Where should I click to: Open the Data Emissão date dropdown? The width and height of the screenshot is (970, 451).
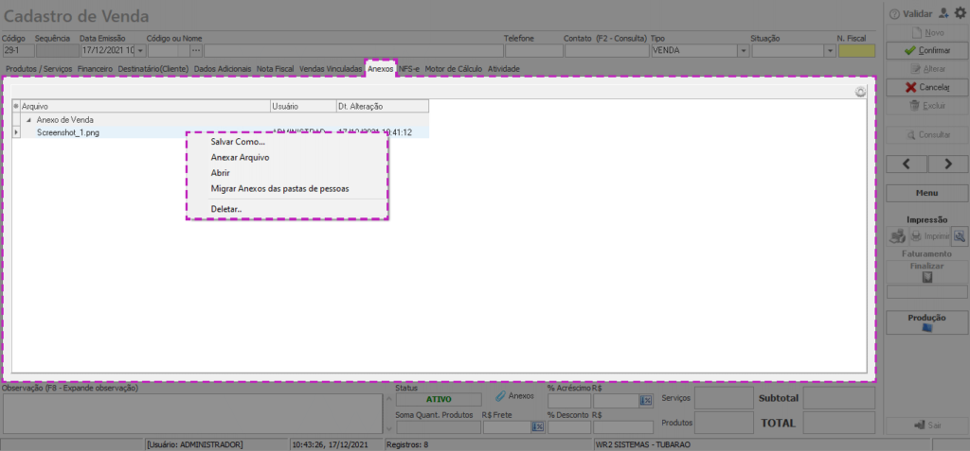click(x=141, y=51)
